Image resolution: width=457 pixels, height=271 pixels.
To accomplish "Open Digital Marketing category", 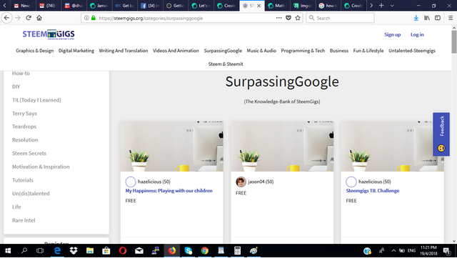I will coord(76,51).
